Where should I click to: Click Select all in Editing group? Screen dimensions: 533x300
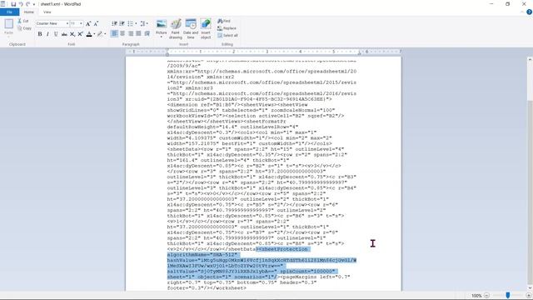point(227,35)
